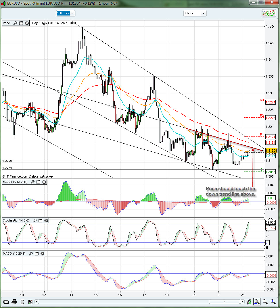This screenshot has height=308, width=280.
Task: Click the zoom in magnifier icon
Action: pyautogui.click(x=273, y=302)
